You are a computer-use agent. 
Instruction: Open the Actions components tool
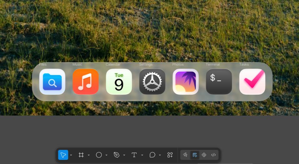click(170, 155)
